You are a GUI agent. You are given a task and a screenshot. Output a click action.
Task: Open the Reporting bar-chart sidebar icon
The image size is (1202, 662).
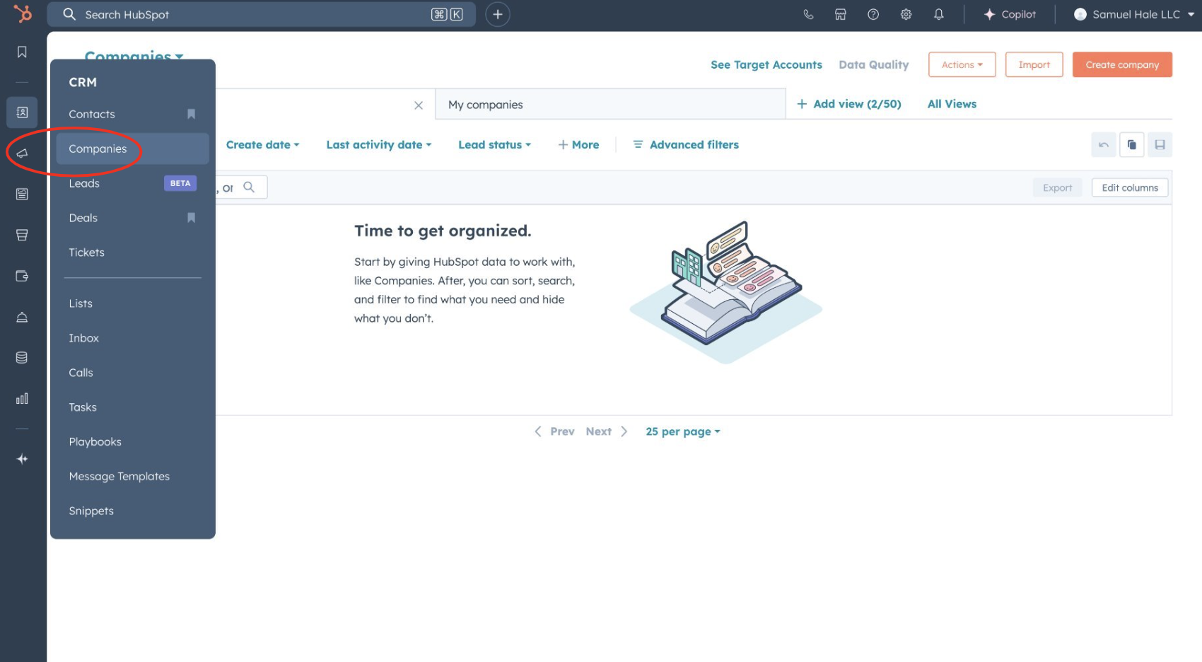click(22, 399)
